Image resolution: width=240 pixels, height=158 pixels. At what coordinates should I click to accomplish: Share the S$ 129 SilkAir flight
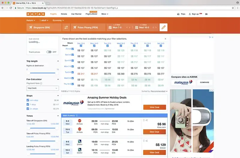[x=147, y=141]
